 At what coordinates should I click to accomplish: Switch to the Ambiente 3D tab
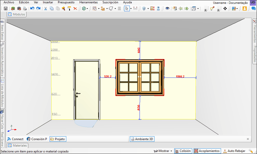(x=142, y=139)
